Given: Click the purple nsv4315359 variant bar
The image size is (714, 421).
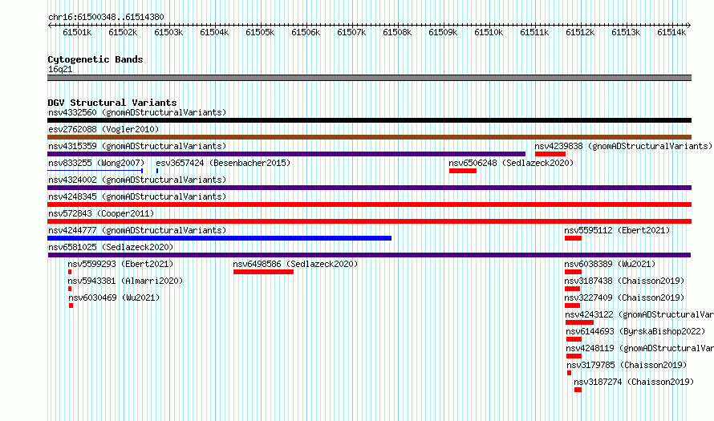Looking at the screenshot, I should pyautogui.click(x=286, y=154).
